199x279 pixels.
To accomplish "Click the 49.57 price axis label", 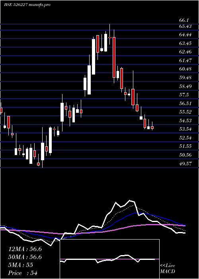I will point(185,164).
